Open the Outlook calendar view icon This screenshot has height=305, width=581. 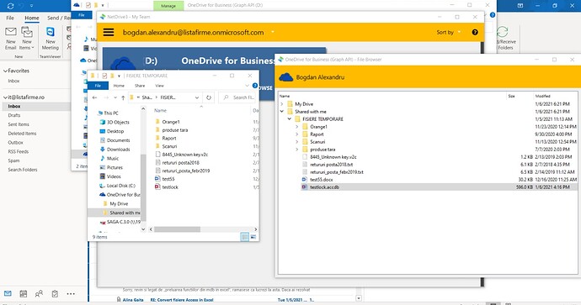[24, 294]
